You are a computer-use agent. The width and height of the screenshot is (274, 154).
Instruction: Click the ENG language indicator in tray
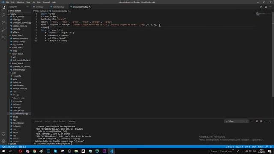coord(254,151)
